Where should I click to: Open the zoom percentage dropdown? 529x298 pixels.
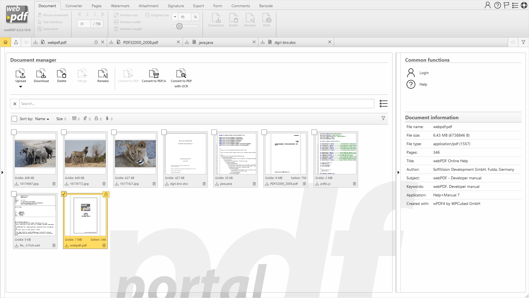pyautogui.click(x=175, y=17)
